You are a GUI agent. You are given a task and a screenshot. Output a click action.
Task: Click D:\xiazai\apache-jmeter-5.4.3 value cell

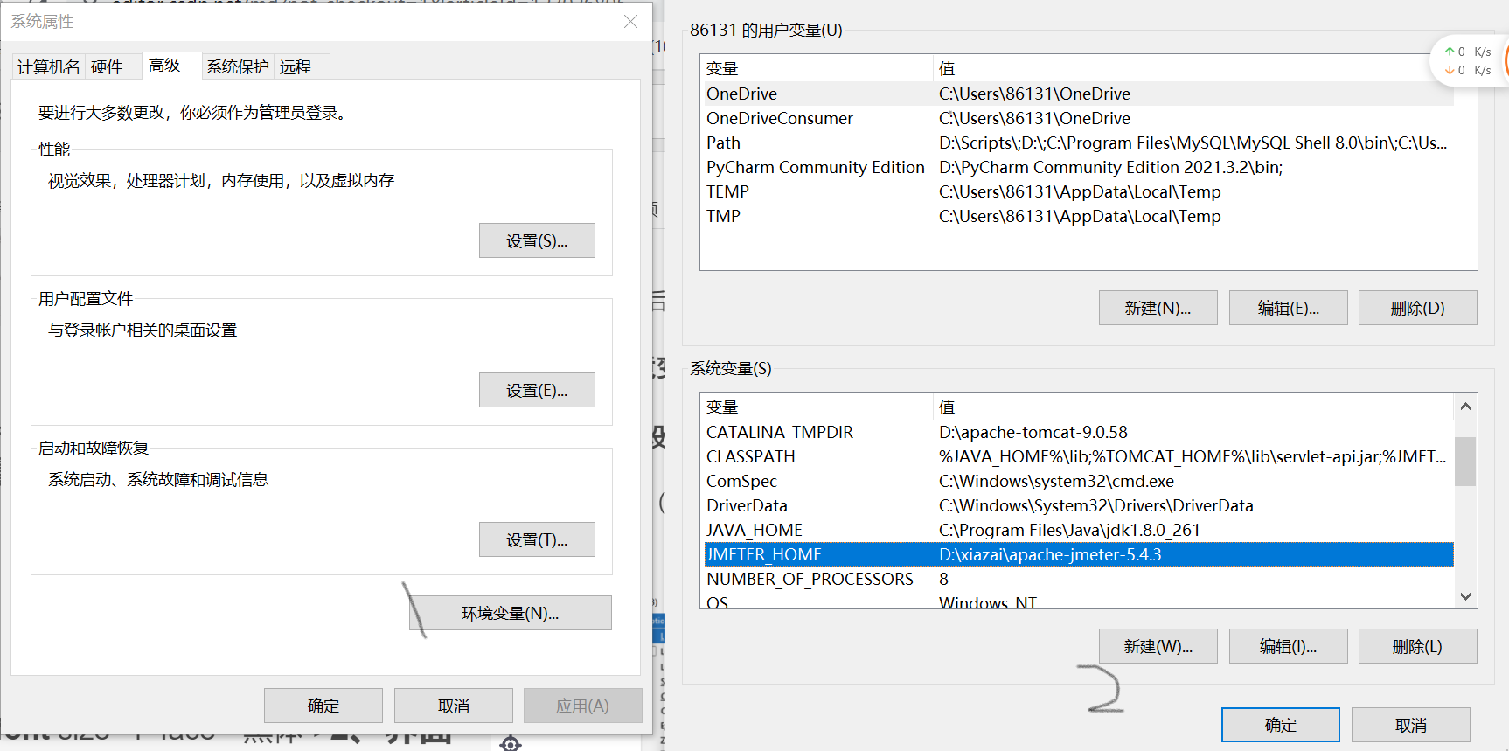click(1050, 554)
